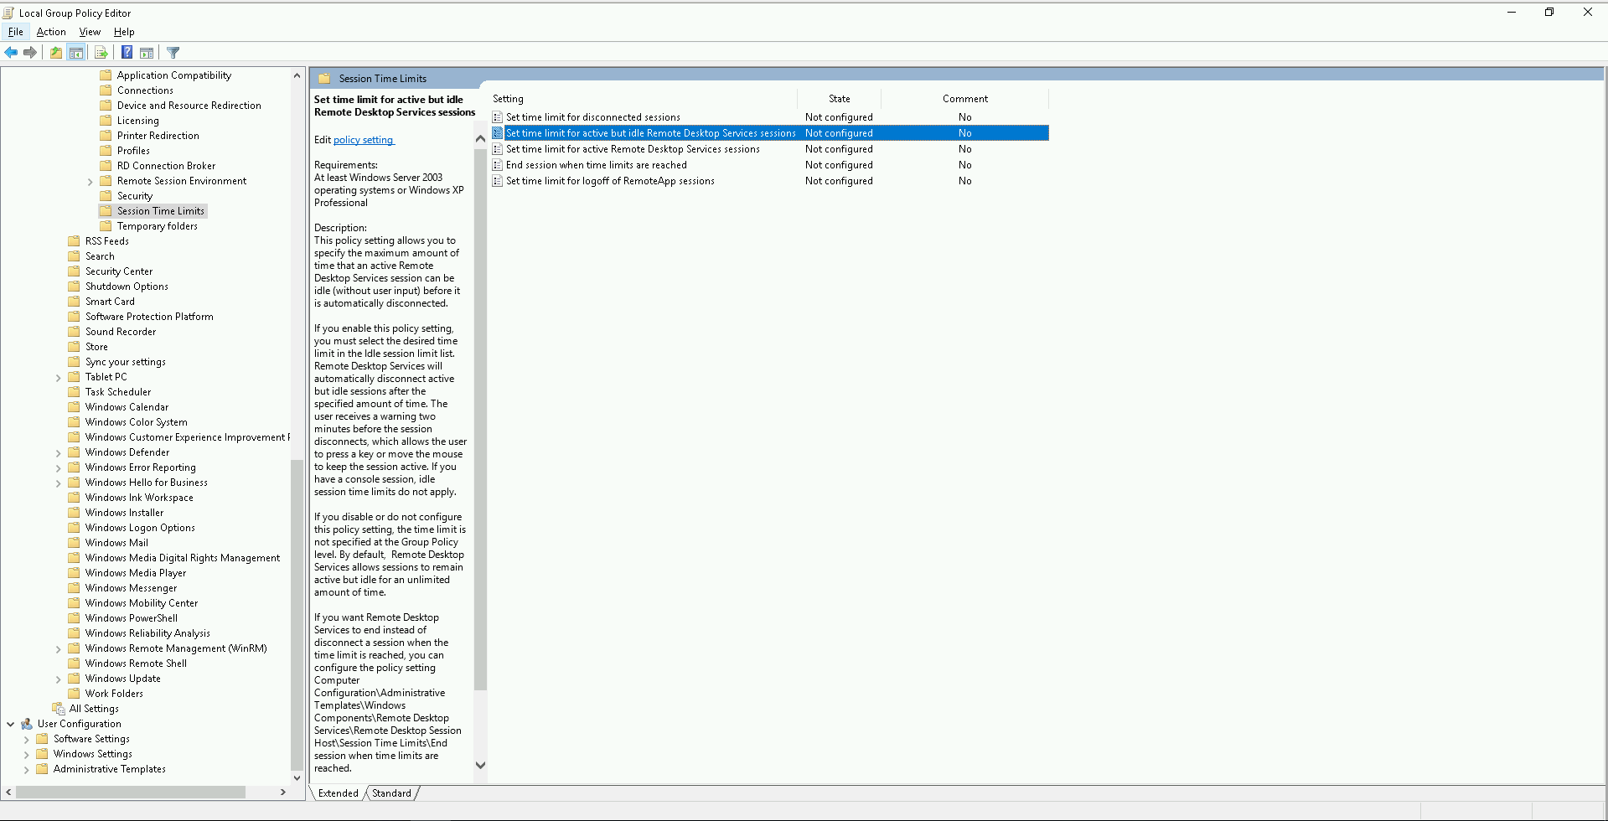Select Printer Redirection in the tree
The image size is (1608, 821).
click(158, 136)
